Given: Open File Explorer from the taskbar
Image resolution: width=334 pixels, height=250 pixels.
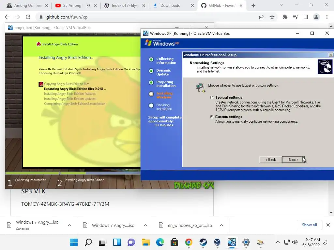Looking at the screenshot, I should 146,242.
